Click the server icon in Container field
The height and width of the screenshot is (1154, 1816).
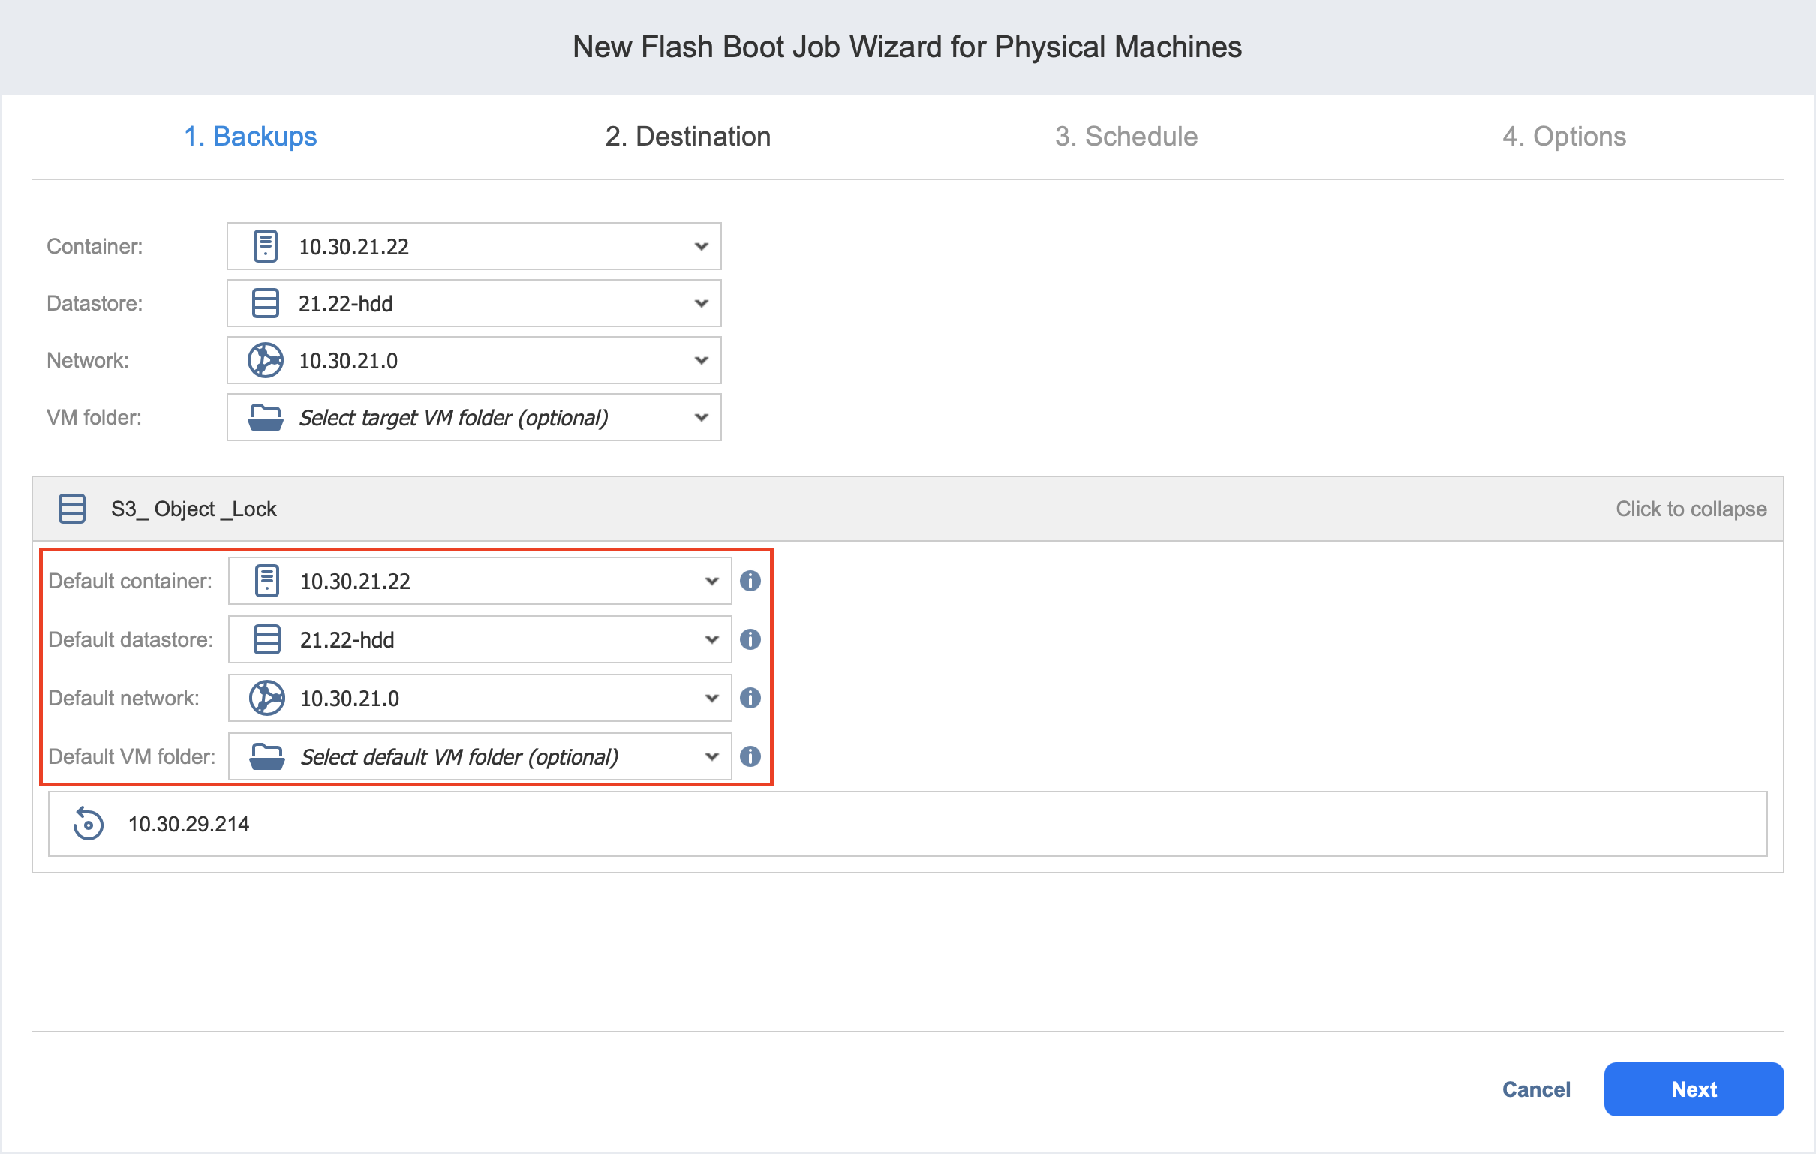pos(266,247)
